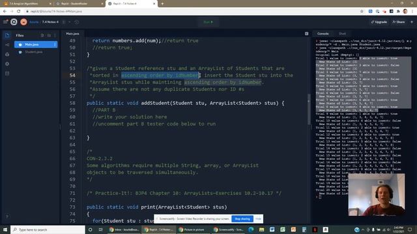Open the version control sidebar icon
Image resolution: width=417 pixels, height=234 pixels.
click(x=7, y=45)
